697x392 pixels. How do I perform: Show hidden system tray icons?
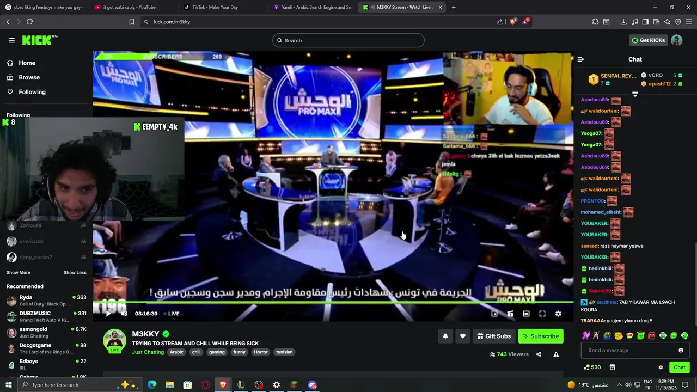[x=619, y=385]
